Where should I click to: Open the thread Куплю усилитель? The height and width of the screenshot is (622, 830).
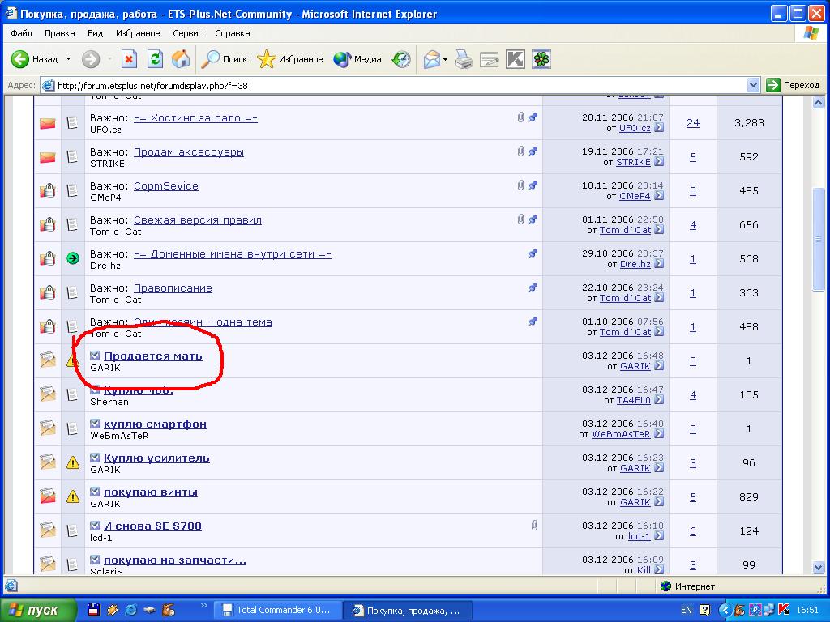click(156, 458)
